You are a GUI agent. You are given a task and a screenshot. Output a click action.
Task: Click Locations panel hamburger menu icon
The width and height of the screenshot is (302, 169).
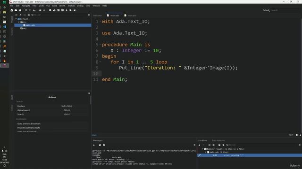tap(300, 145)
